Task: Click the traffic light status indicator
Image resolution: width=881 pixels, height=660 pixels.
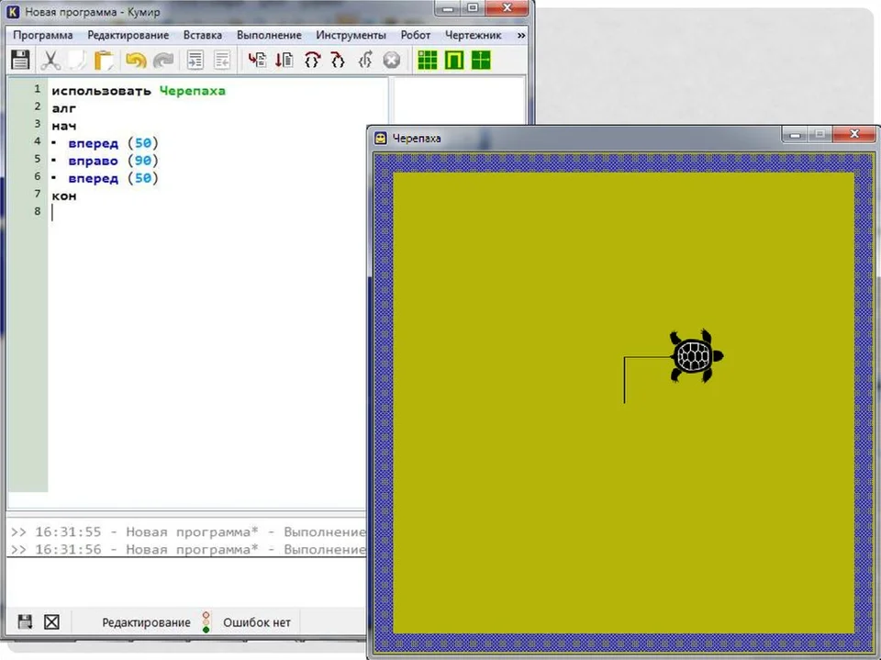Action: coord(206,621)
